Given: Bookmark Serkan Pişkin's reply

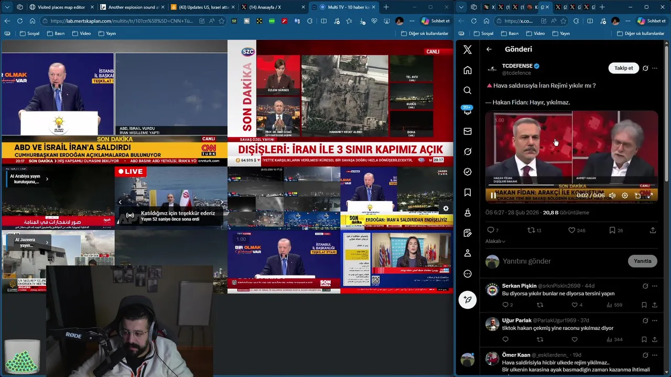Looking at the screenshot, I should pos(644,305).
